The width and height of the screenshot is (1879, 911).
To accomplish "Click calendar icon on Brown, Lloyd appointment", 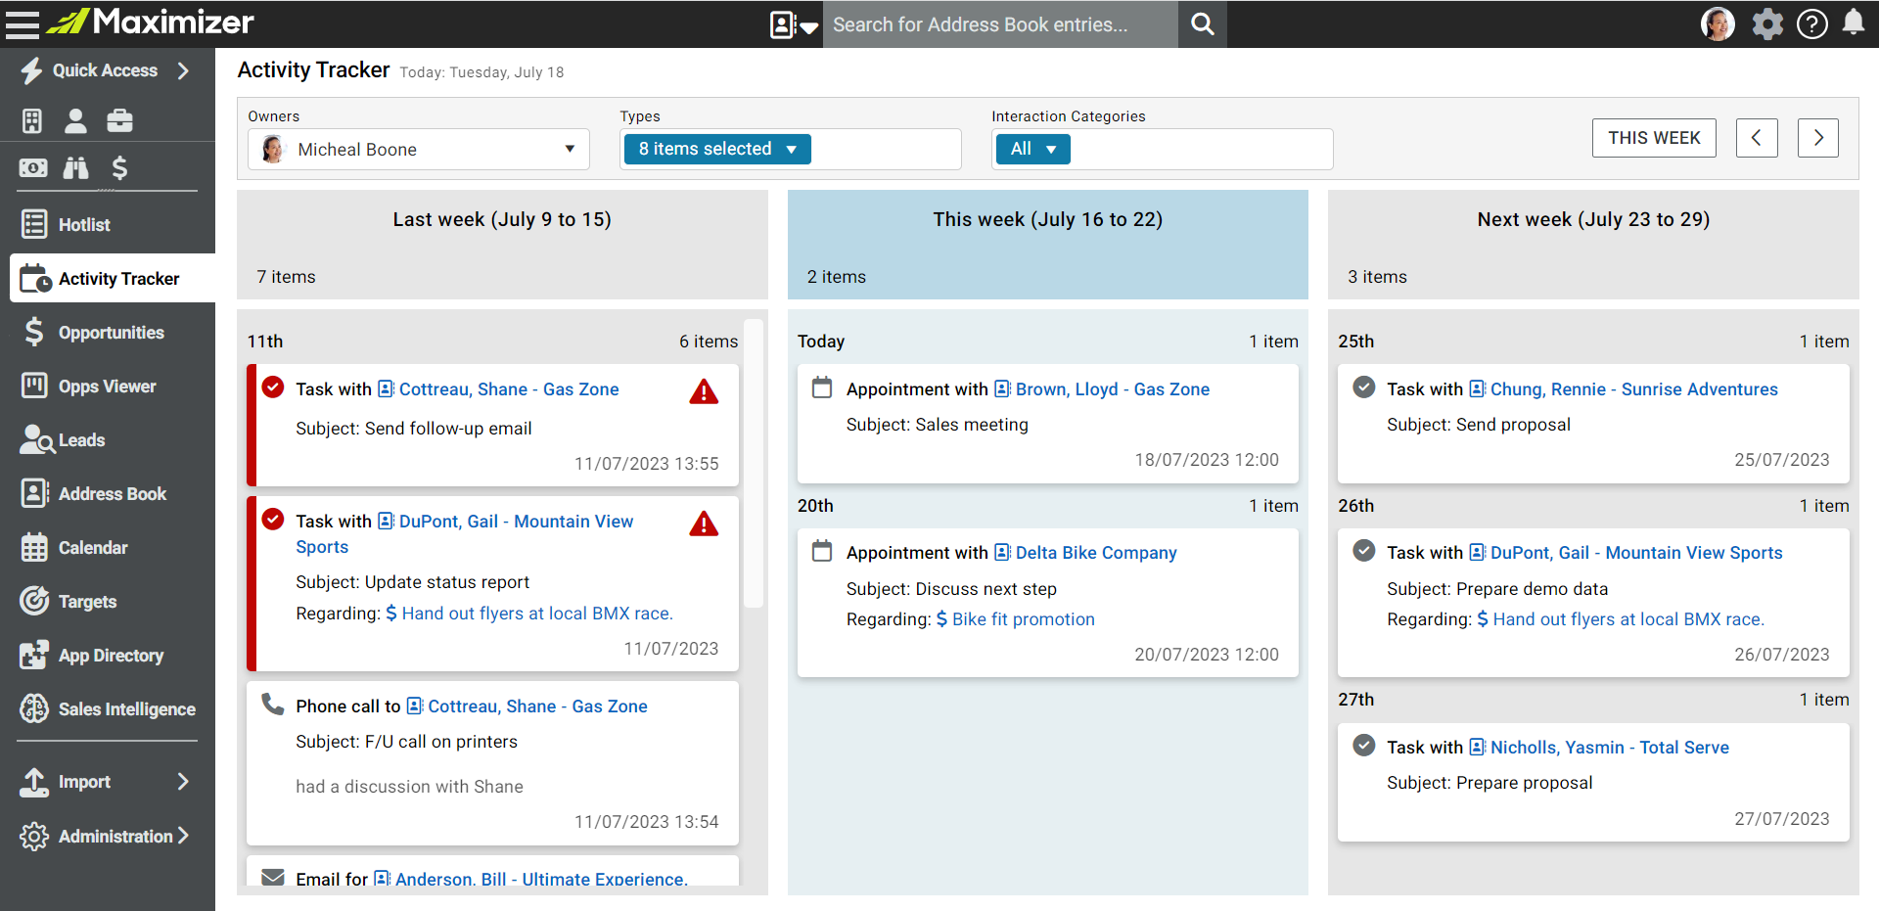I will click(x=822, y=387).
